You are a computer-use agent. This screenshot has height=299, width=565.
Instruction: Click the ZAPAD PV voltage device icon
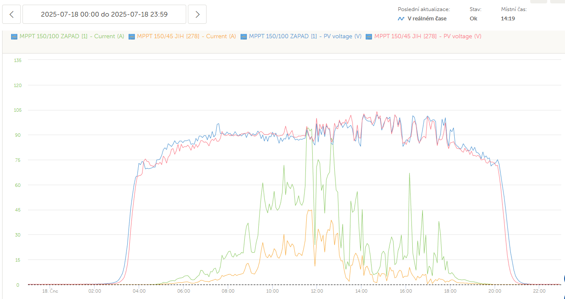click(243, 37)
